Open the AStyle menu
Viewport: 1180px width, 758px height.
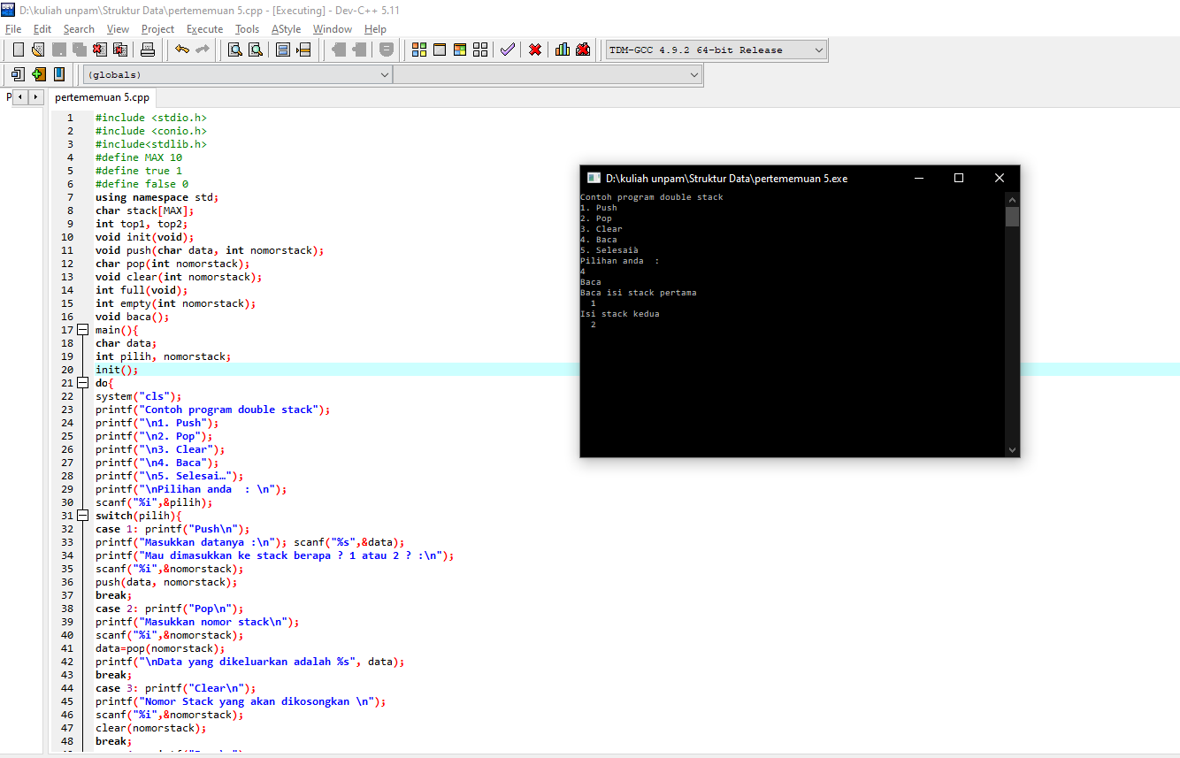pos(286,29)
